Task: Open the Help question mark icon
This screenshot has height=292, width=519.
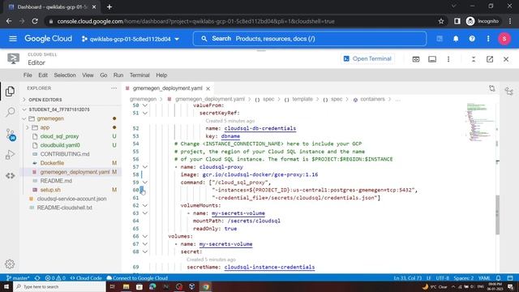Action: [472, 39]
